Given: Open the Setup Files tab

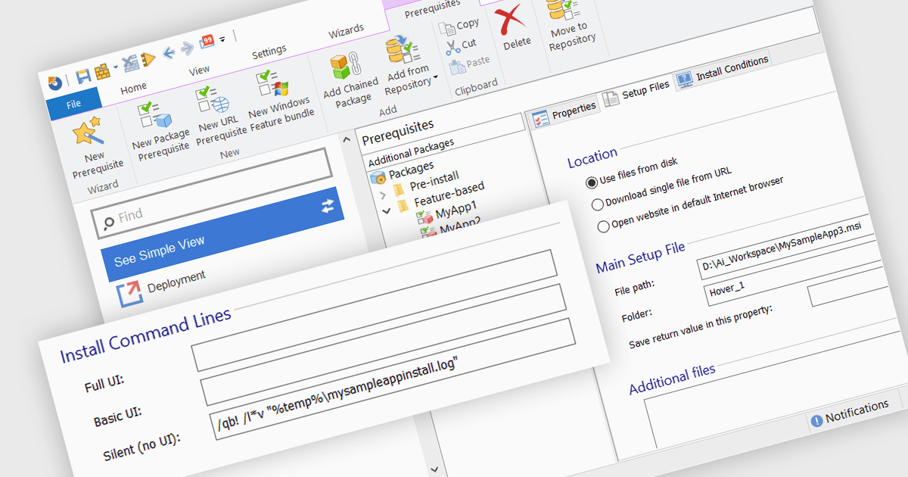Looking at the screenshot, I should [x=636, y=93].
